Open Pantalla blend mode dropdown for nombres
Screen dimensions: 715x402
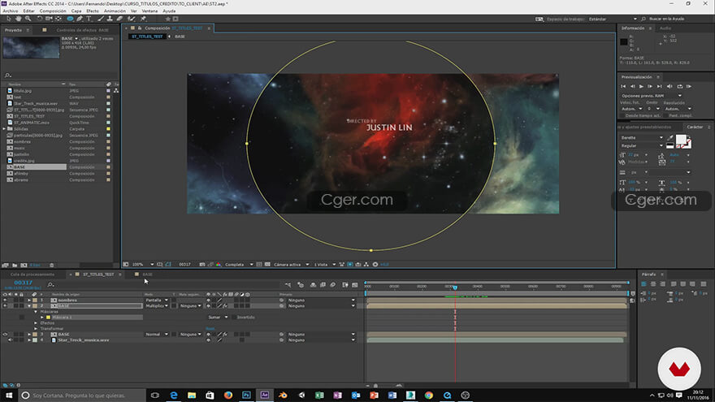coord(156,300)
